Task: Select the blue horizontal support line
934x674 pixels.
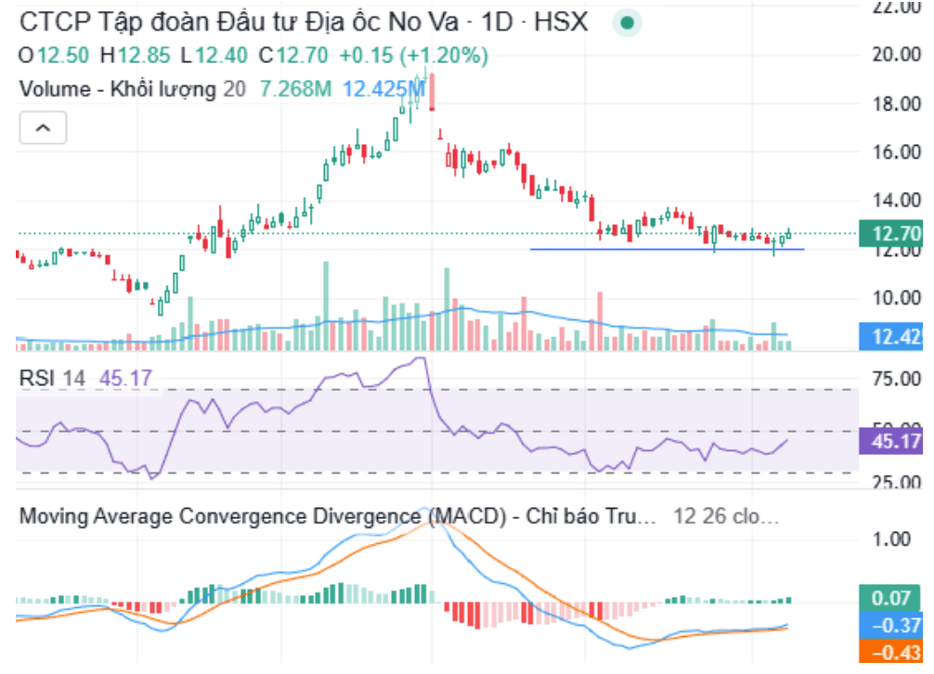Action: tap(667, 249)
